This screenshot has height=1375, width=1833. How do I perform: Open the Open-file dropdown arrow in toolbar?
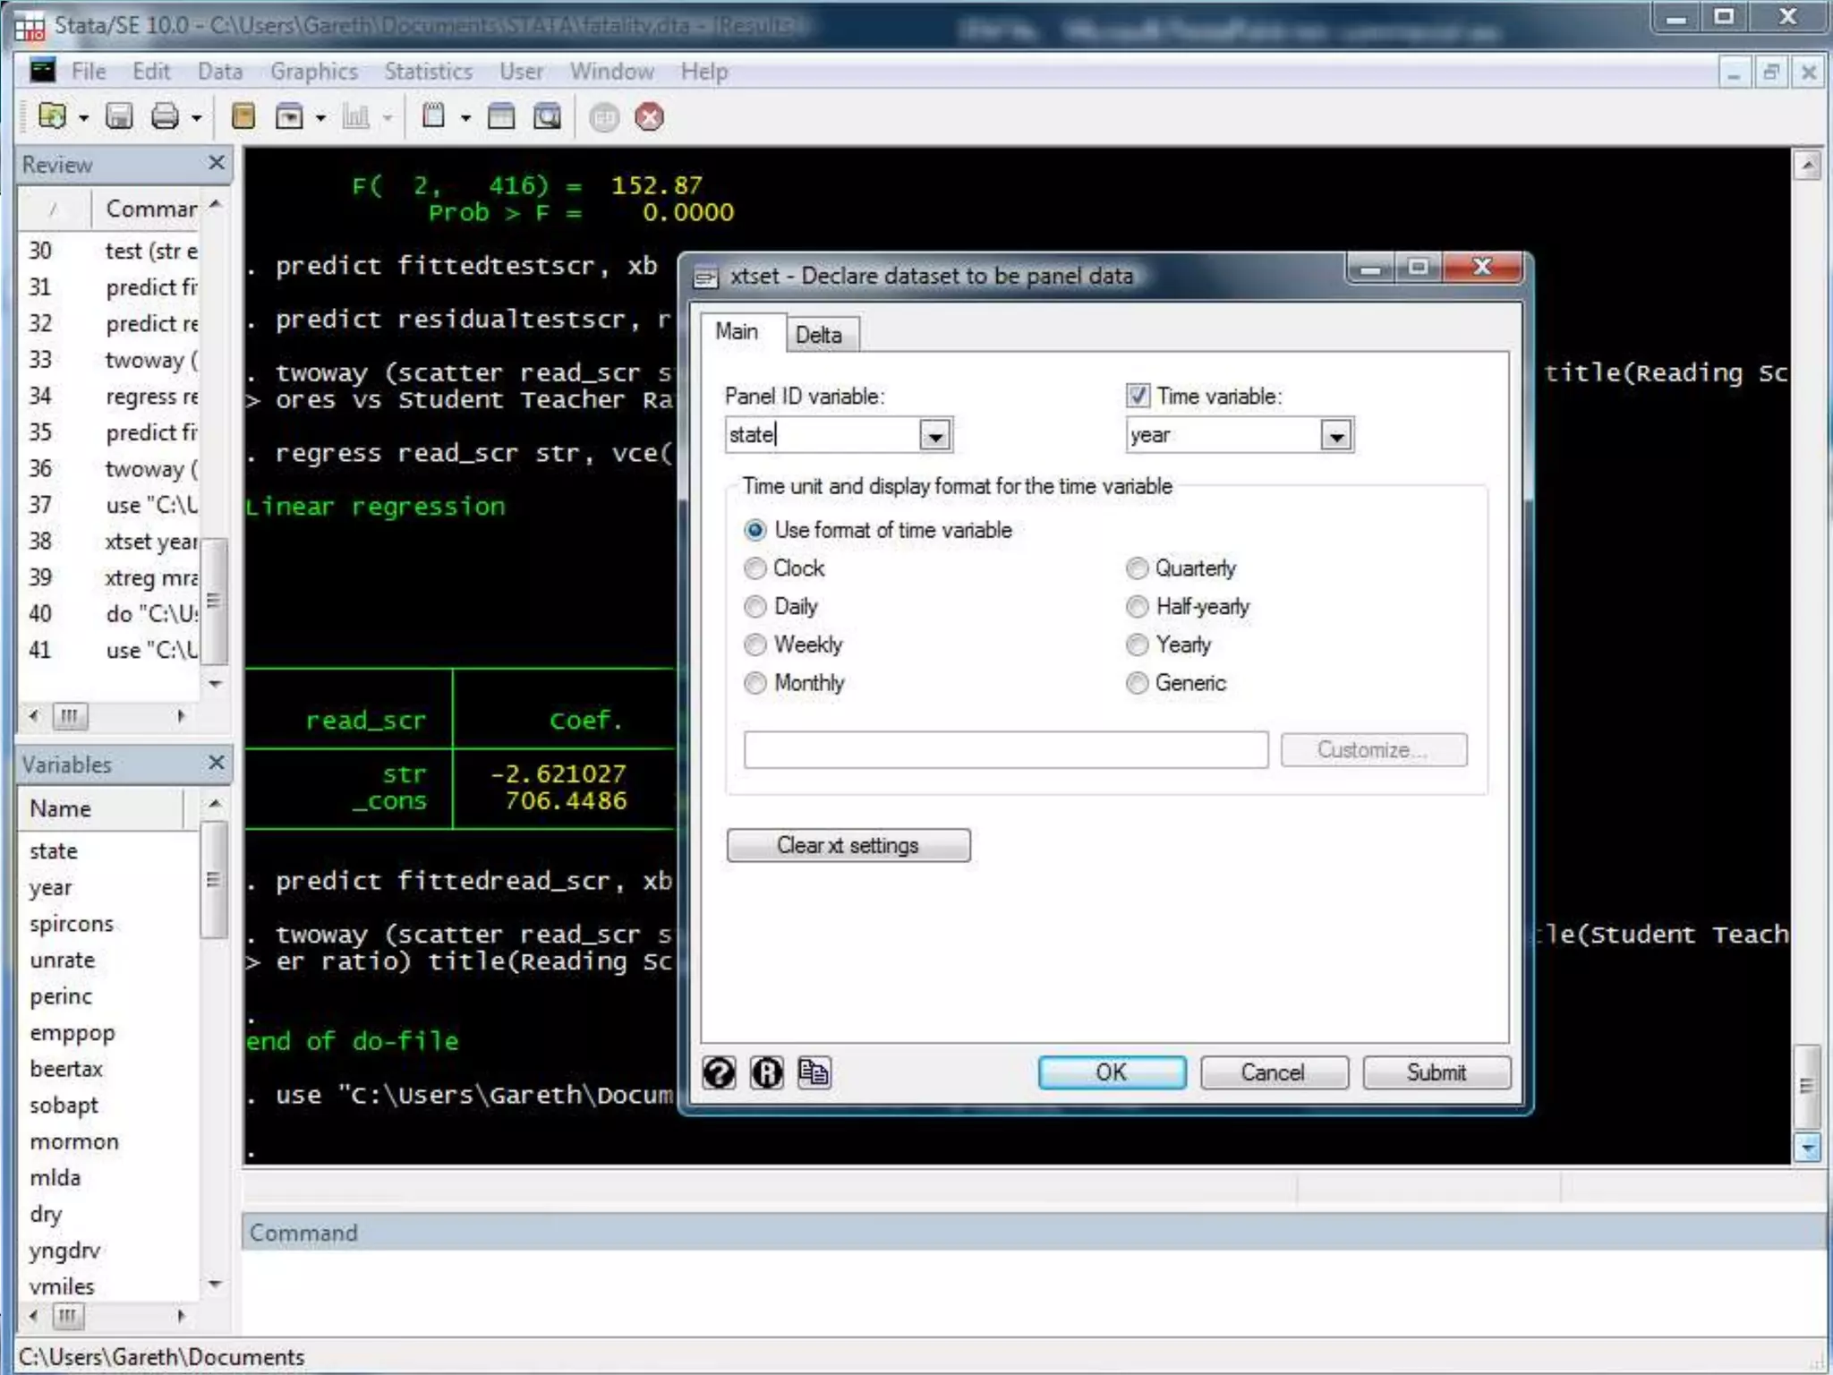click(x=84, y=118)
